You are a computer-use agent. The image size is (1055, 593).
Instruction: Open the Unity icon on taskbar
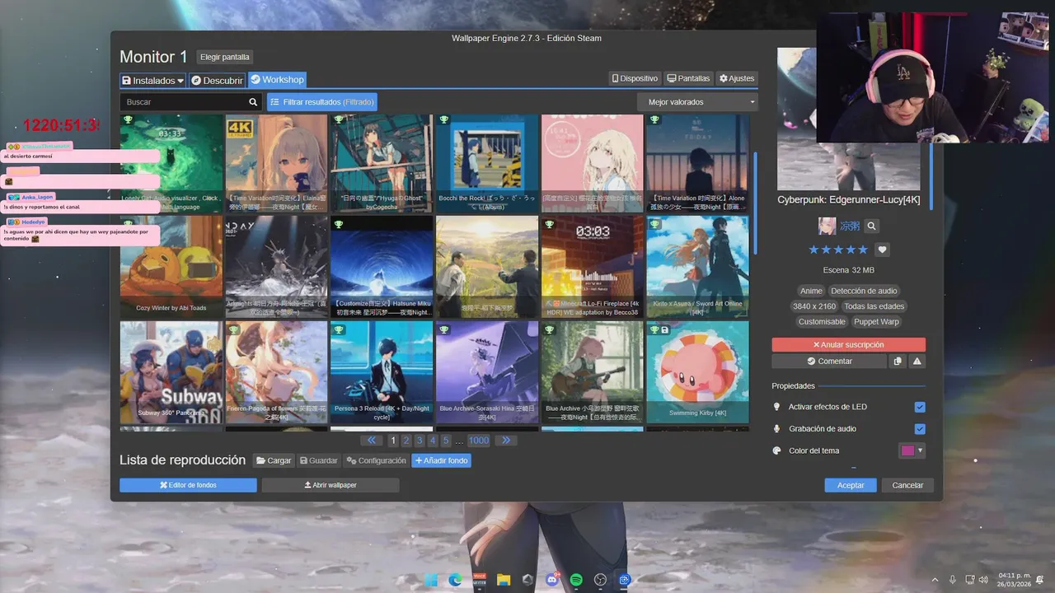[x=527, y=580]
